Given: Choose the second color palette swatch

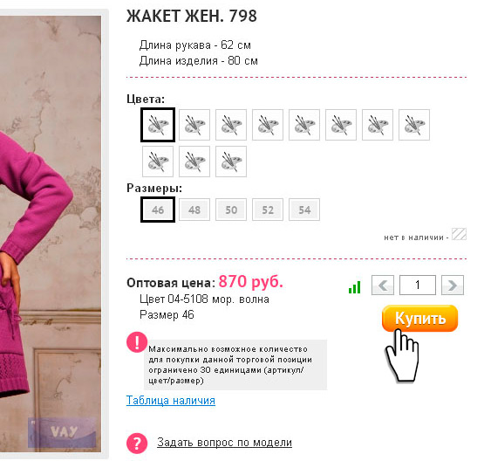Looking at the screenshot, I should (194, 125).
